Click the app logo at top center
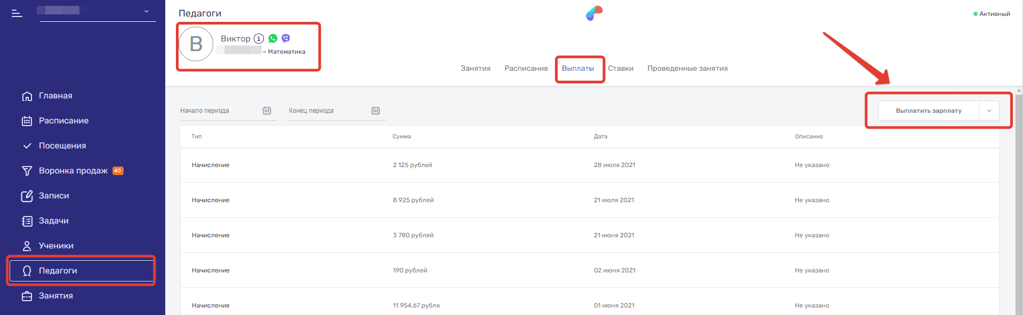 coord(594,13)
